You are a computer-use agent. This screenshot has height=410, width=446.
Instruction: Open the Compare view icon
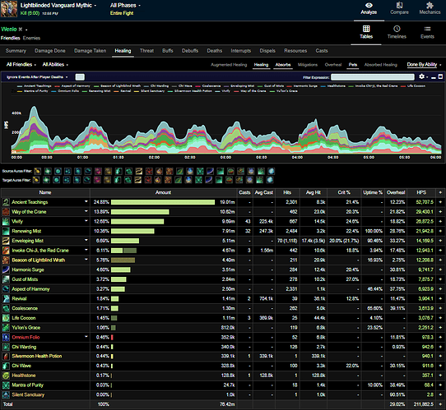[399, 6]
